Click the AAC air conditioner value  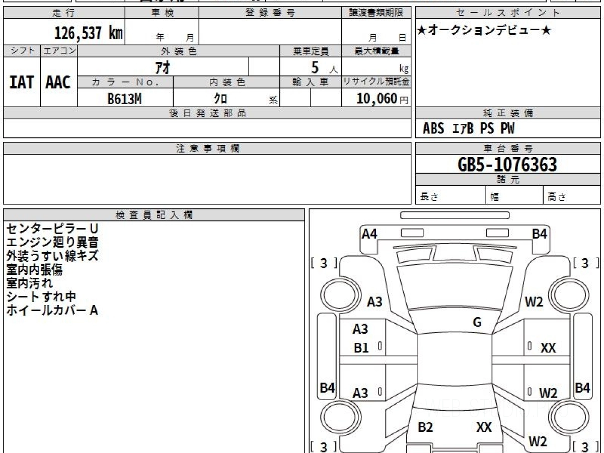click(x=58, y=83)
